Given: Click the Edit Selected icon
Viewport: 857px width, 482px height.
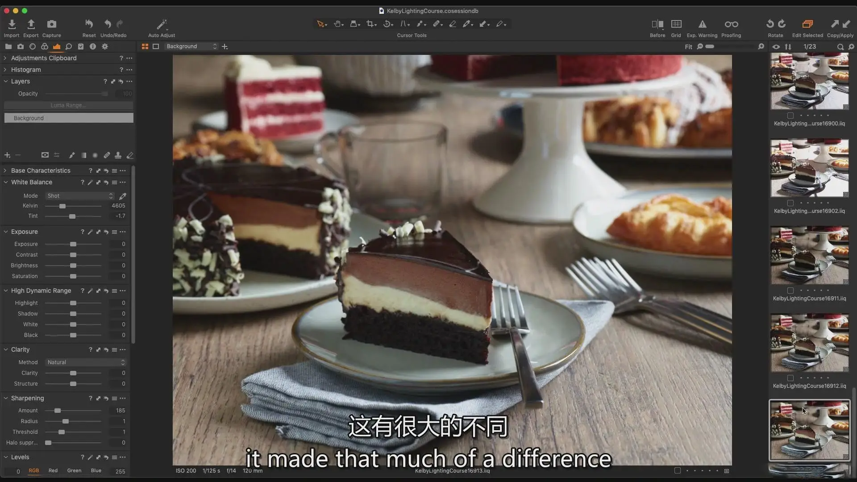Looking at the screenshot, I should [807, 24].
